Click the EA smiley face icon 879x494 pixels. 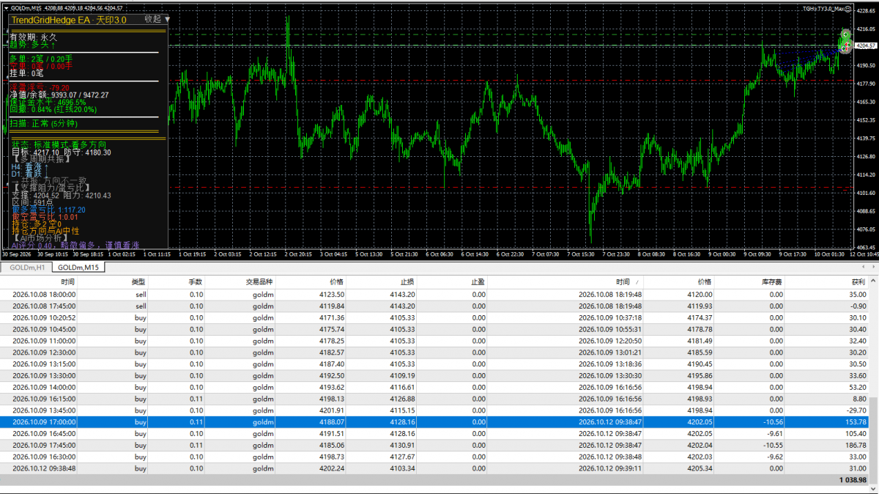pyautogui.click(x=849, y=8)
